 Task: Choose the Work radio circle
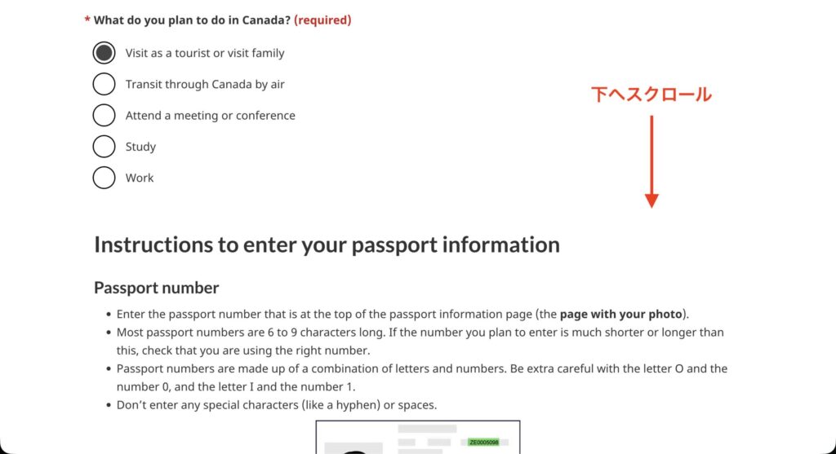(x=104, y=177)
